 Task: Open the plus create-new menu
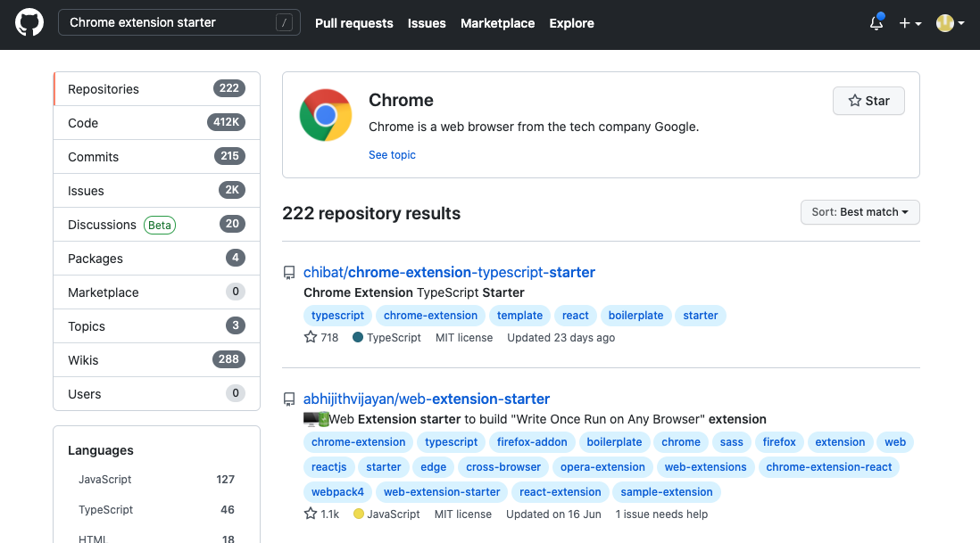pyautogui.click(x=910, y=23)
